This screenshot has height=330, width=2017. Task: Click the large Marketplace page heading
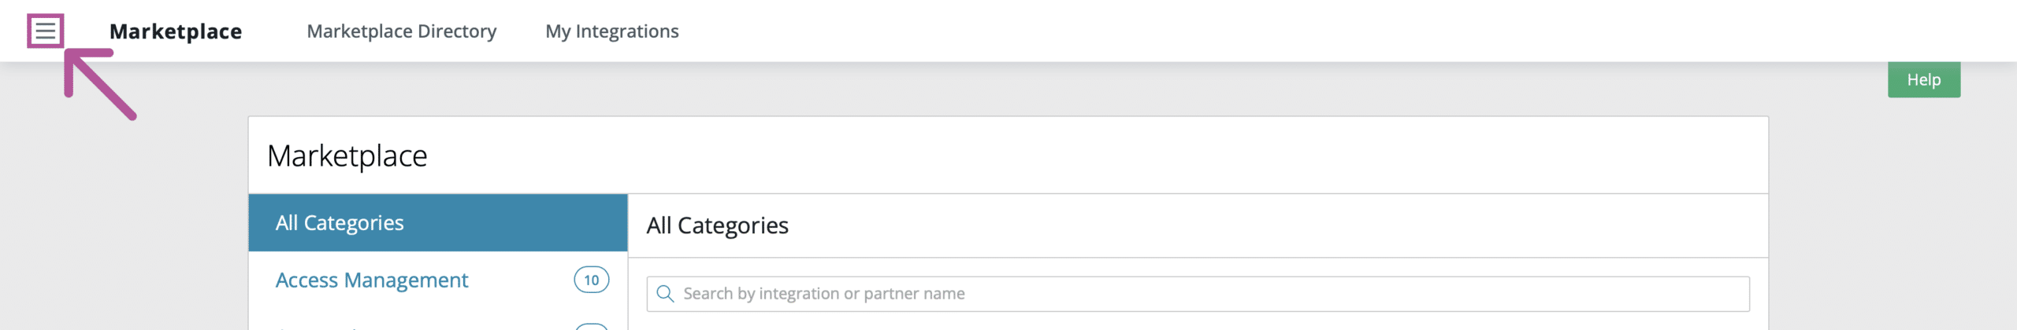click(x=347, y=156)
